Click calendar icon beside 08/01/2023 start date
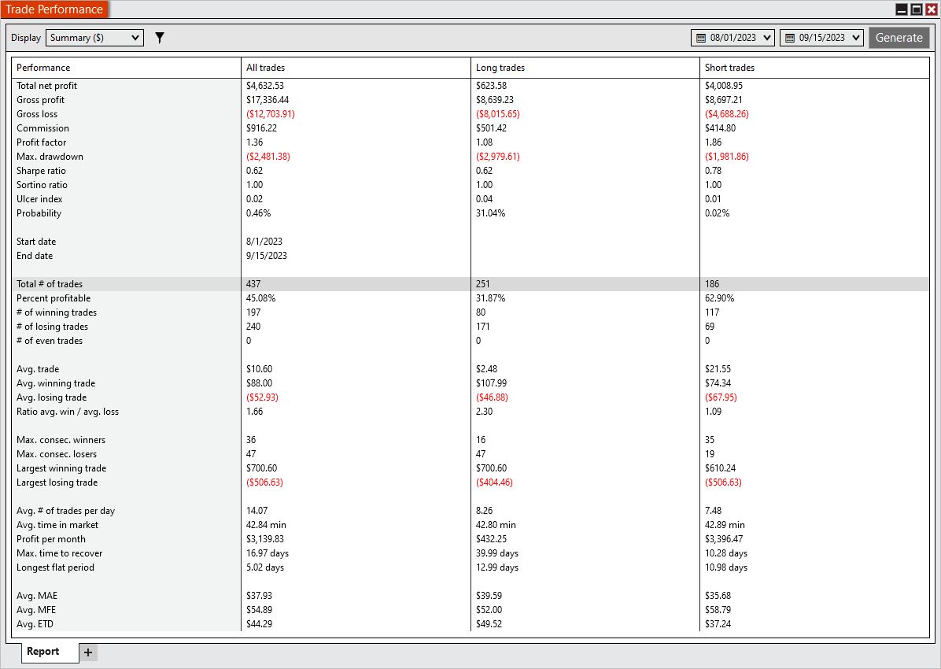Screen dimensions: 941x669 point(701,38)
